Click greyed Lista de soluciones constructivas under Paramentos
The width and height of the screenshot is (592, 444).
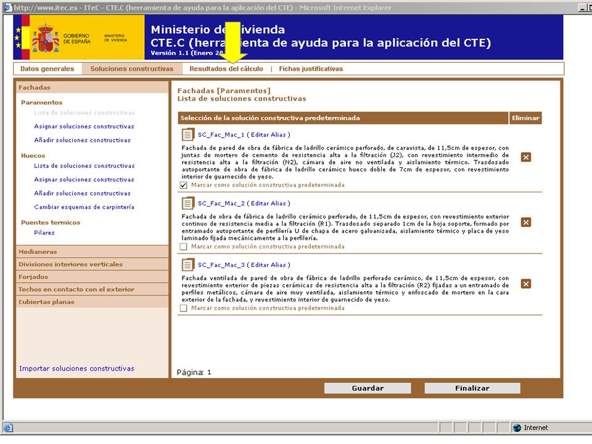[x=84, y=112]
